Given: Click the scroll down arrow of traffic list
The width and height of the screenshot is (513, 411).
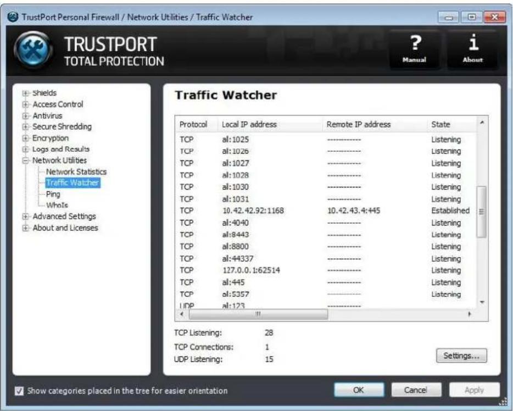Looking at the screenshot, I should [x=482, y=302].
